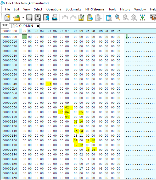This screenshot has height=180, width=156.
Task: Click the Redo arrow icon
Action: pos(73,18)
